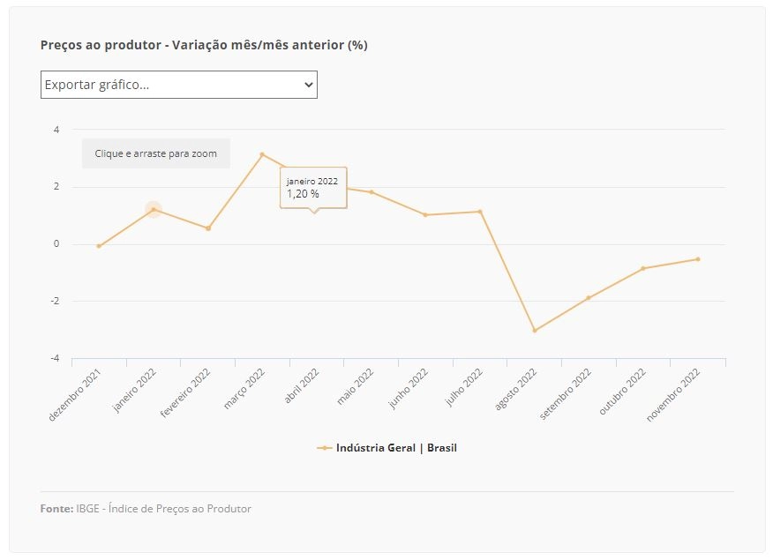This screenshot has height=560, width=773.
Task: Click the novembro 2022 data point
Action: coord(698,259)
